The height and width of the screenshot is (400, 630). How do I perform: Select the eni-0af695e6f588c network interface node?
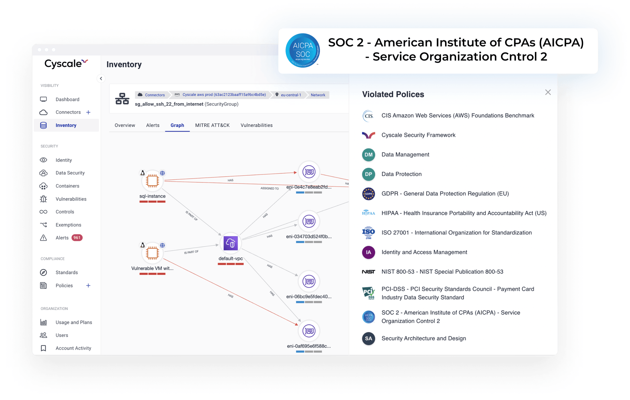tap(309, 331)
